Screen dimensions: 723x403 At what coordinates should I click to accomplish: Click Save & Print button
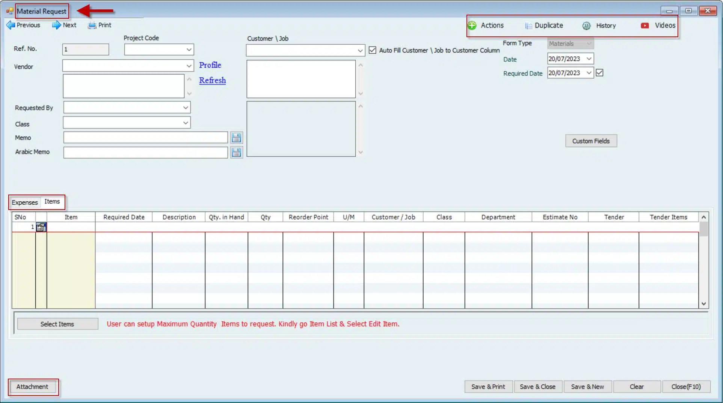pos(488,386)
